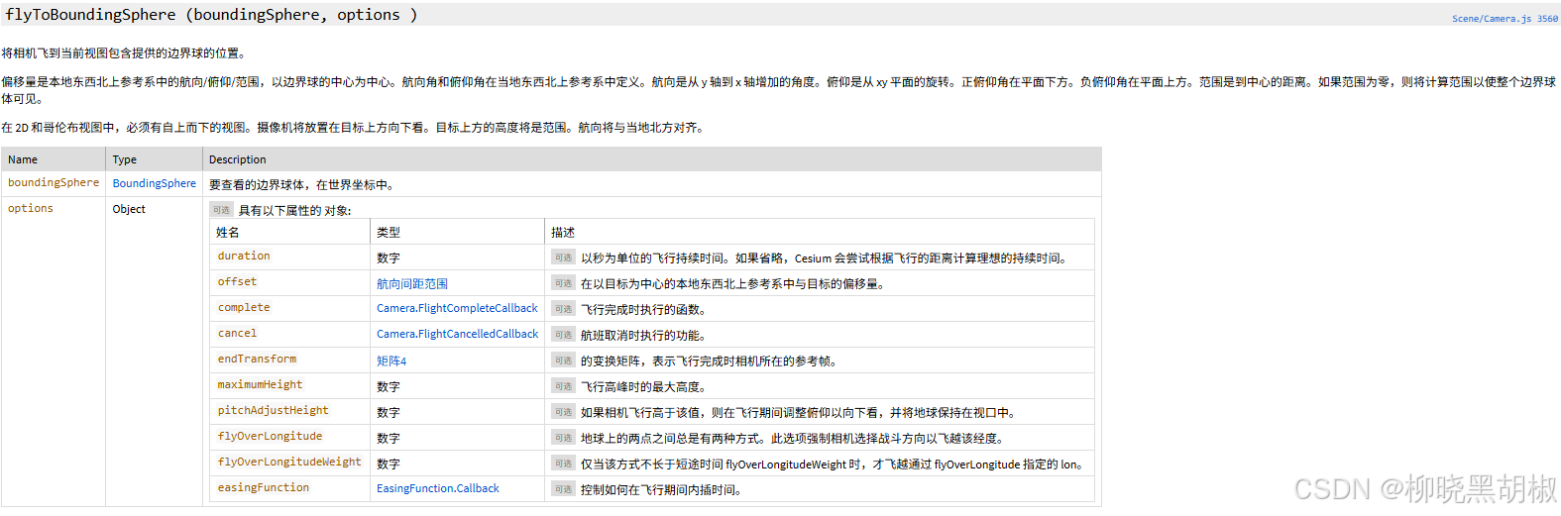Click the endTransform description 的变换矩阵

click(x=711, y=361)
